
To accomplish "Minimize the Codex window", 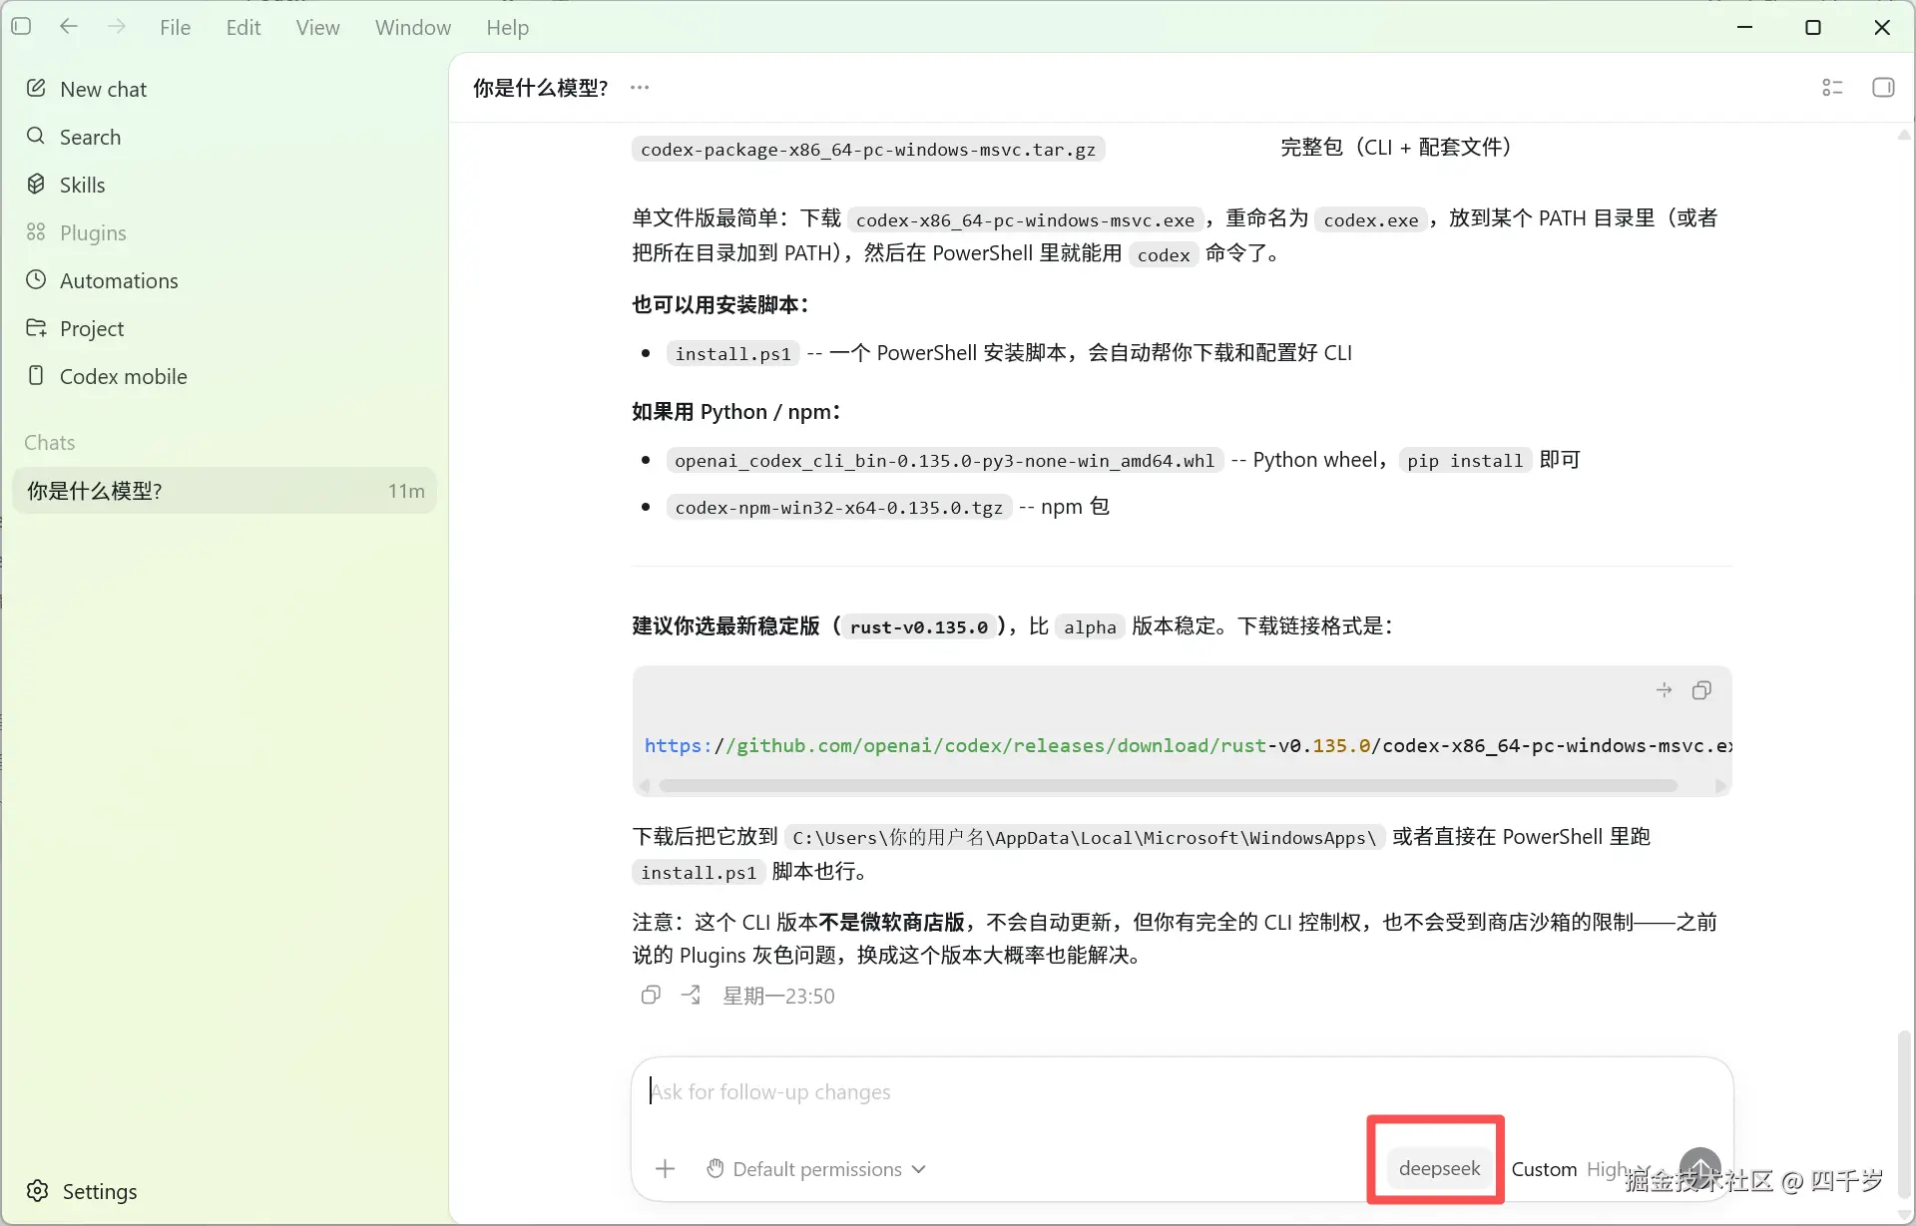I will coord(1744,27).
